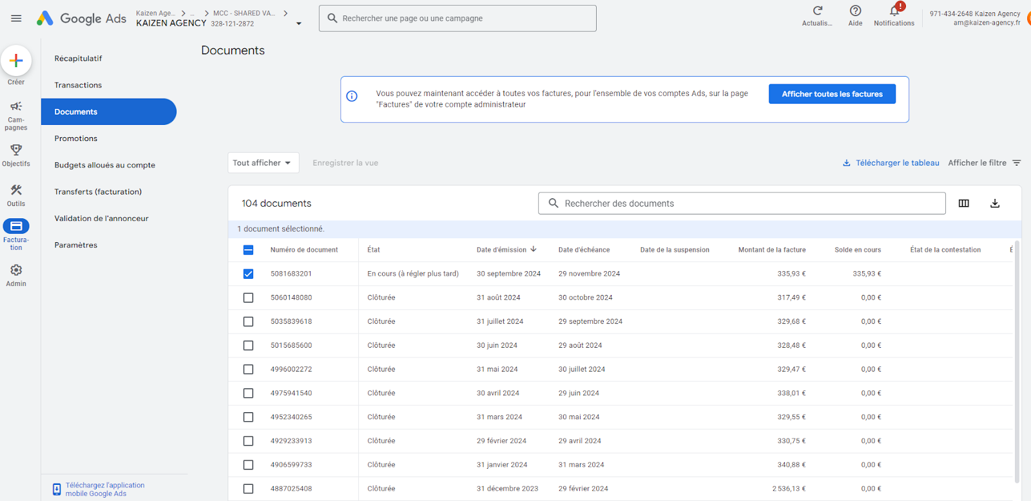1031x501 pixels.
Task: Open Validation de l'annonceur
Action: pyautogui.click(x=101, y=218)
